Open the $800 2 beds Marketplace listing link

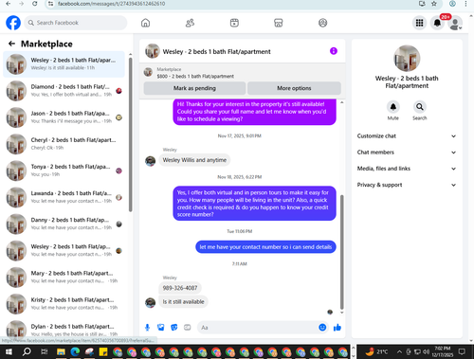point(195,76)
